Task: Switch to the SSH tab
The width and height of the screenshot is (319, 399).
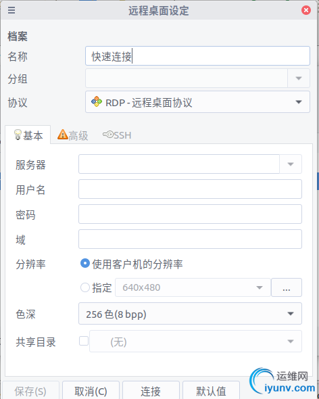Action: (117, 135)
